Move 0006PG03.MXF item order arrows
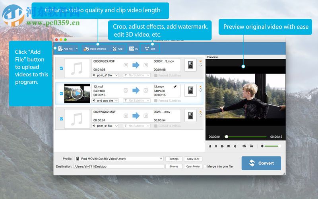Viewport: 318px width, 199px height. (x=201, y=65)
